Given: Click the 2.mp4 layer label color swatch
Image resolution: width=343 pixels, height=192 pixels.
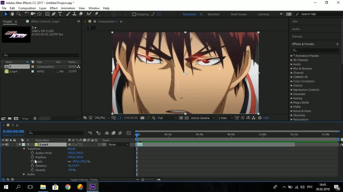Looking at the screenshot, I should pyautogui.click(x=23, y=145).
